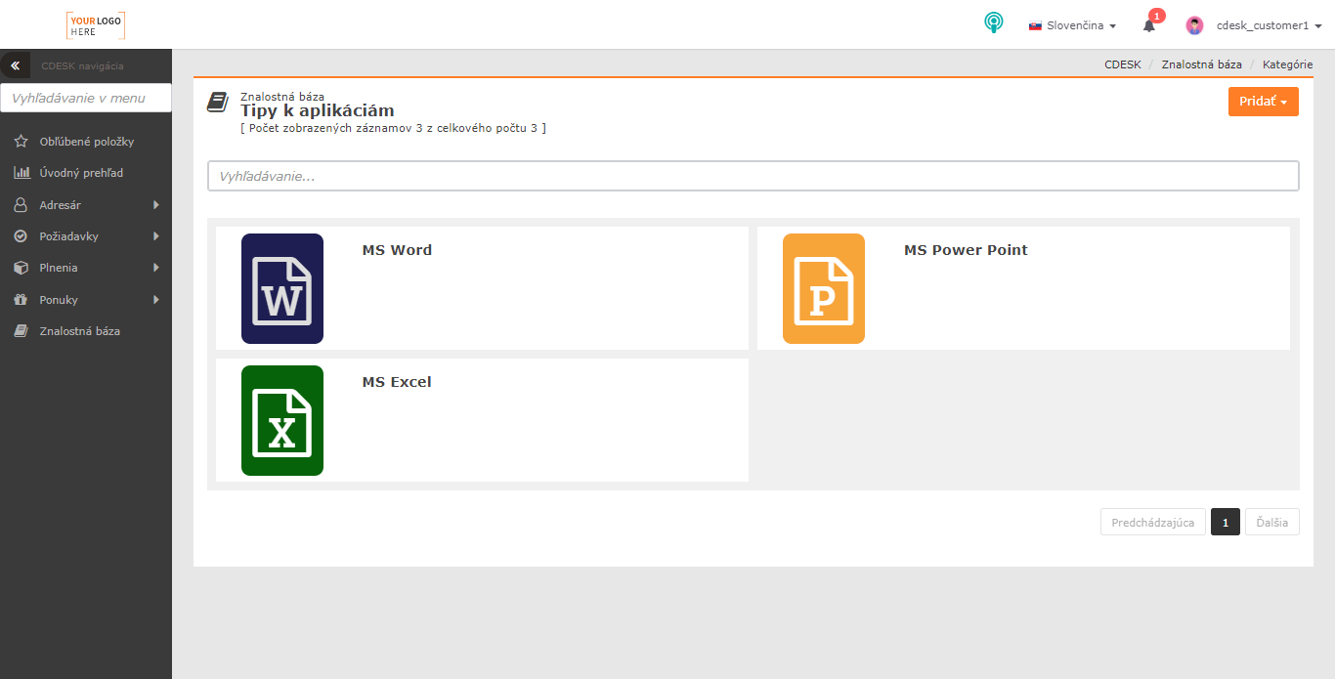Click the bar chart icon beside Úvodný prehľad

21,173
